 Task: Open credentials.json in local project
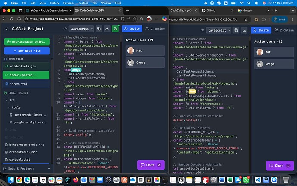(x=21, y=152)
